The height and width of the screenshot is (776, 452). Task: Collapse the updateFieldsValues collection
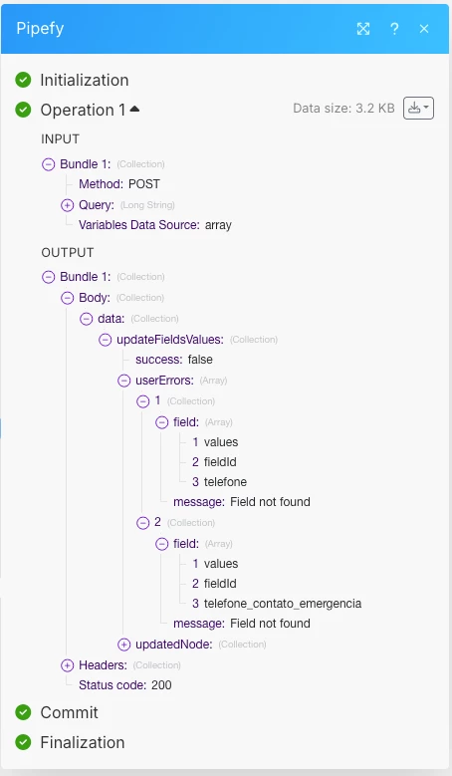click(x=105, y=340)
